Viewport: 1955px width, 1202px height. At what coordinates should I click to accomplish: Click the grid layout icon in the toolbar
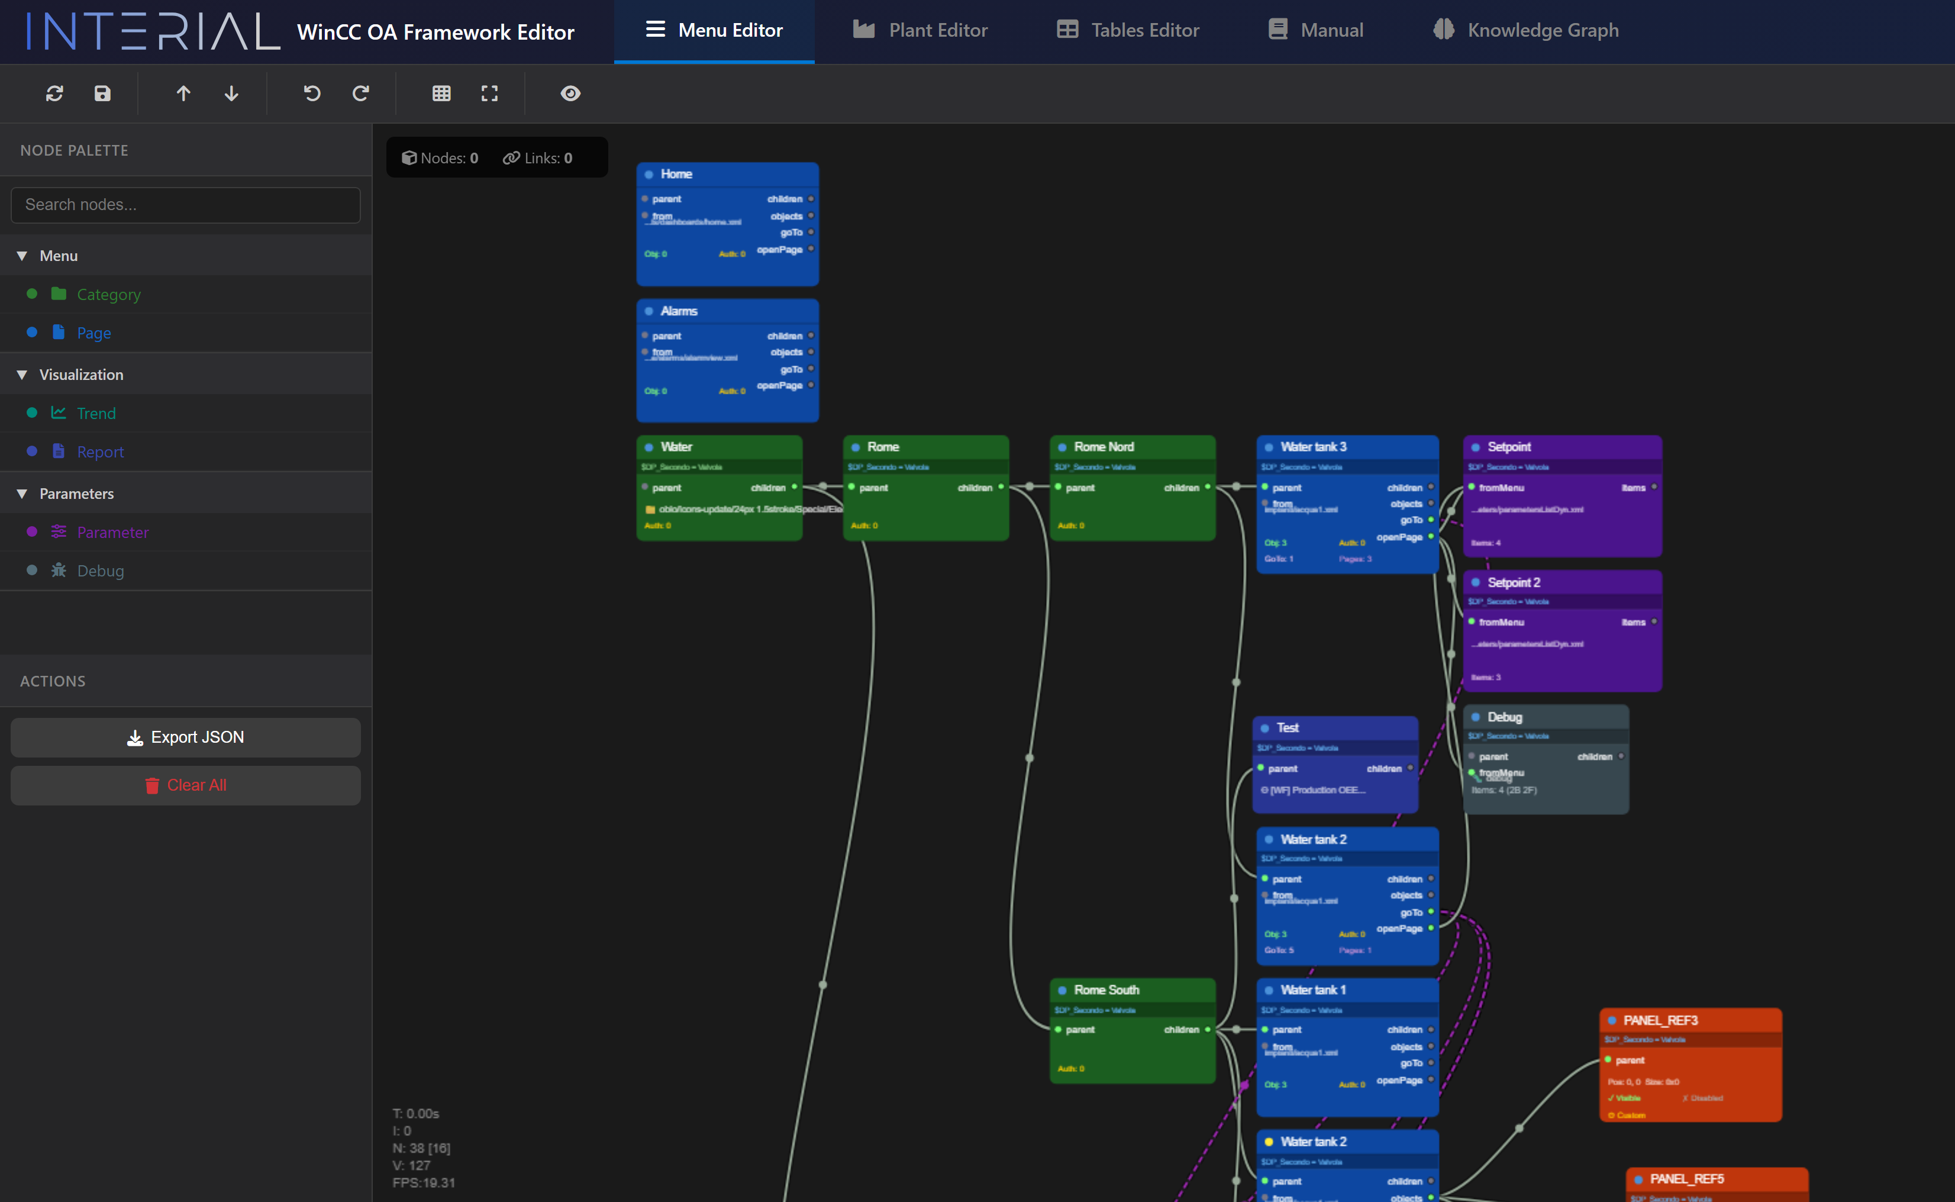coord(442,93)
